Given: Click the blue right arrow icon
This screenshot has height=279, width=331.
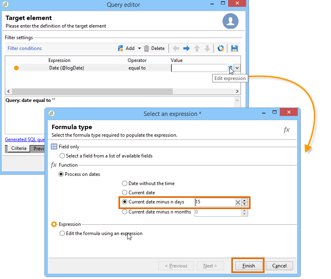Looking at the screenshot, I should pos(187,48).
